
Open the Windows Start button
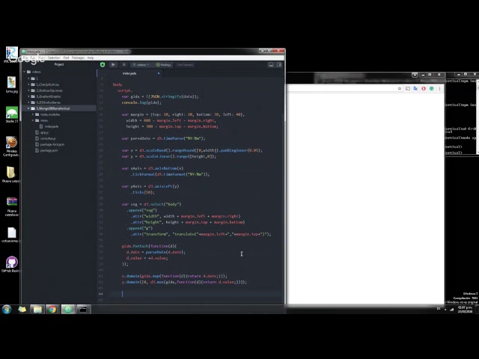7,309
